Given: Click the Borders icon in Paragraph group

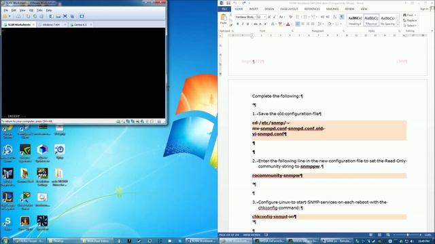Looking at the screenshot, I should coord(337,24).
